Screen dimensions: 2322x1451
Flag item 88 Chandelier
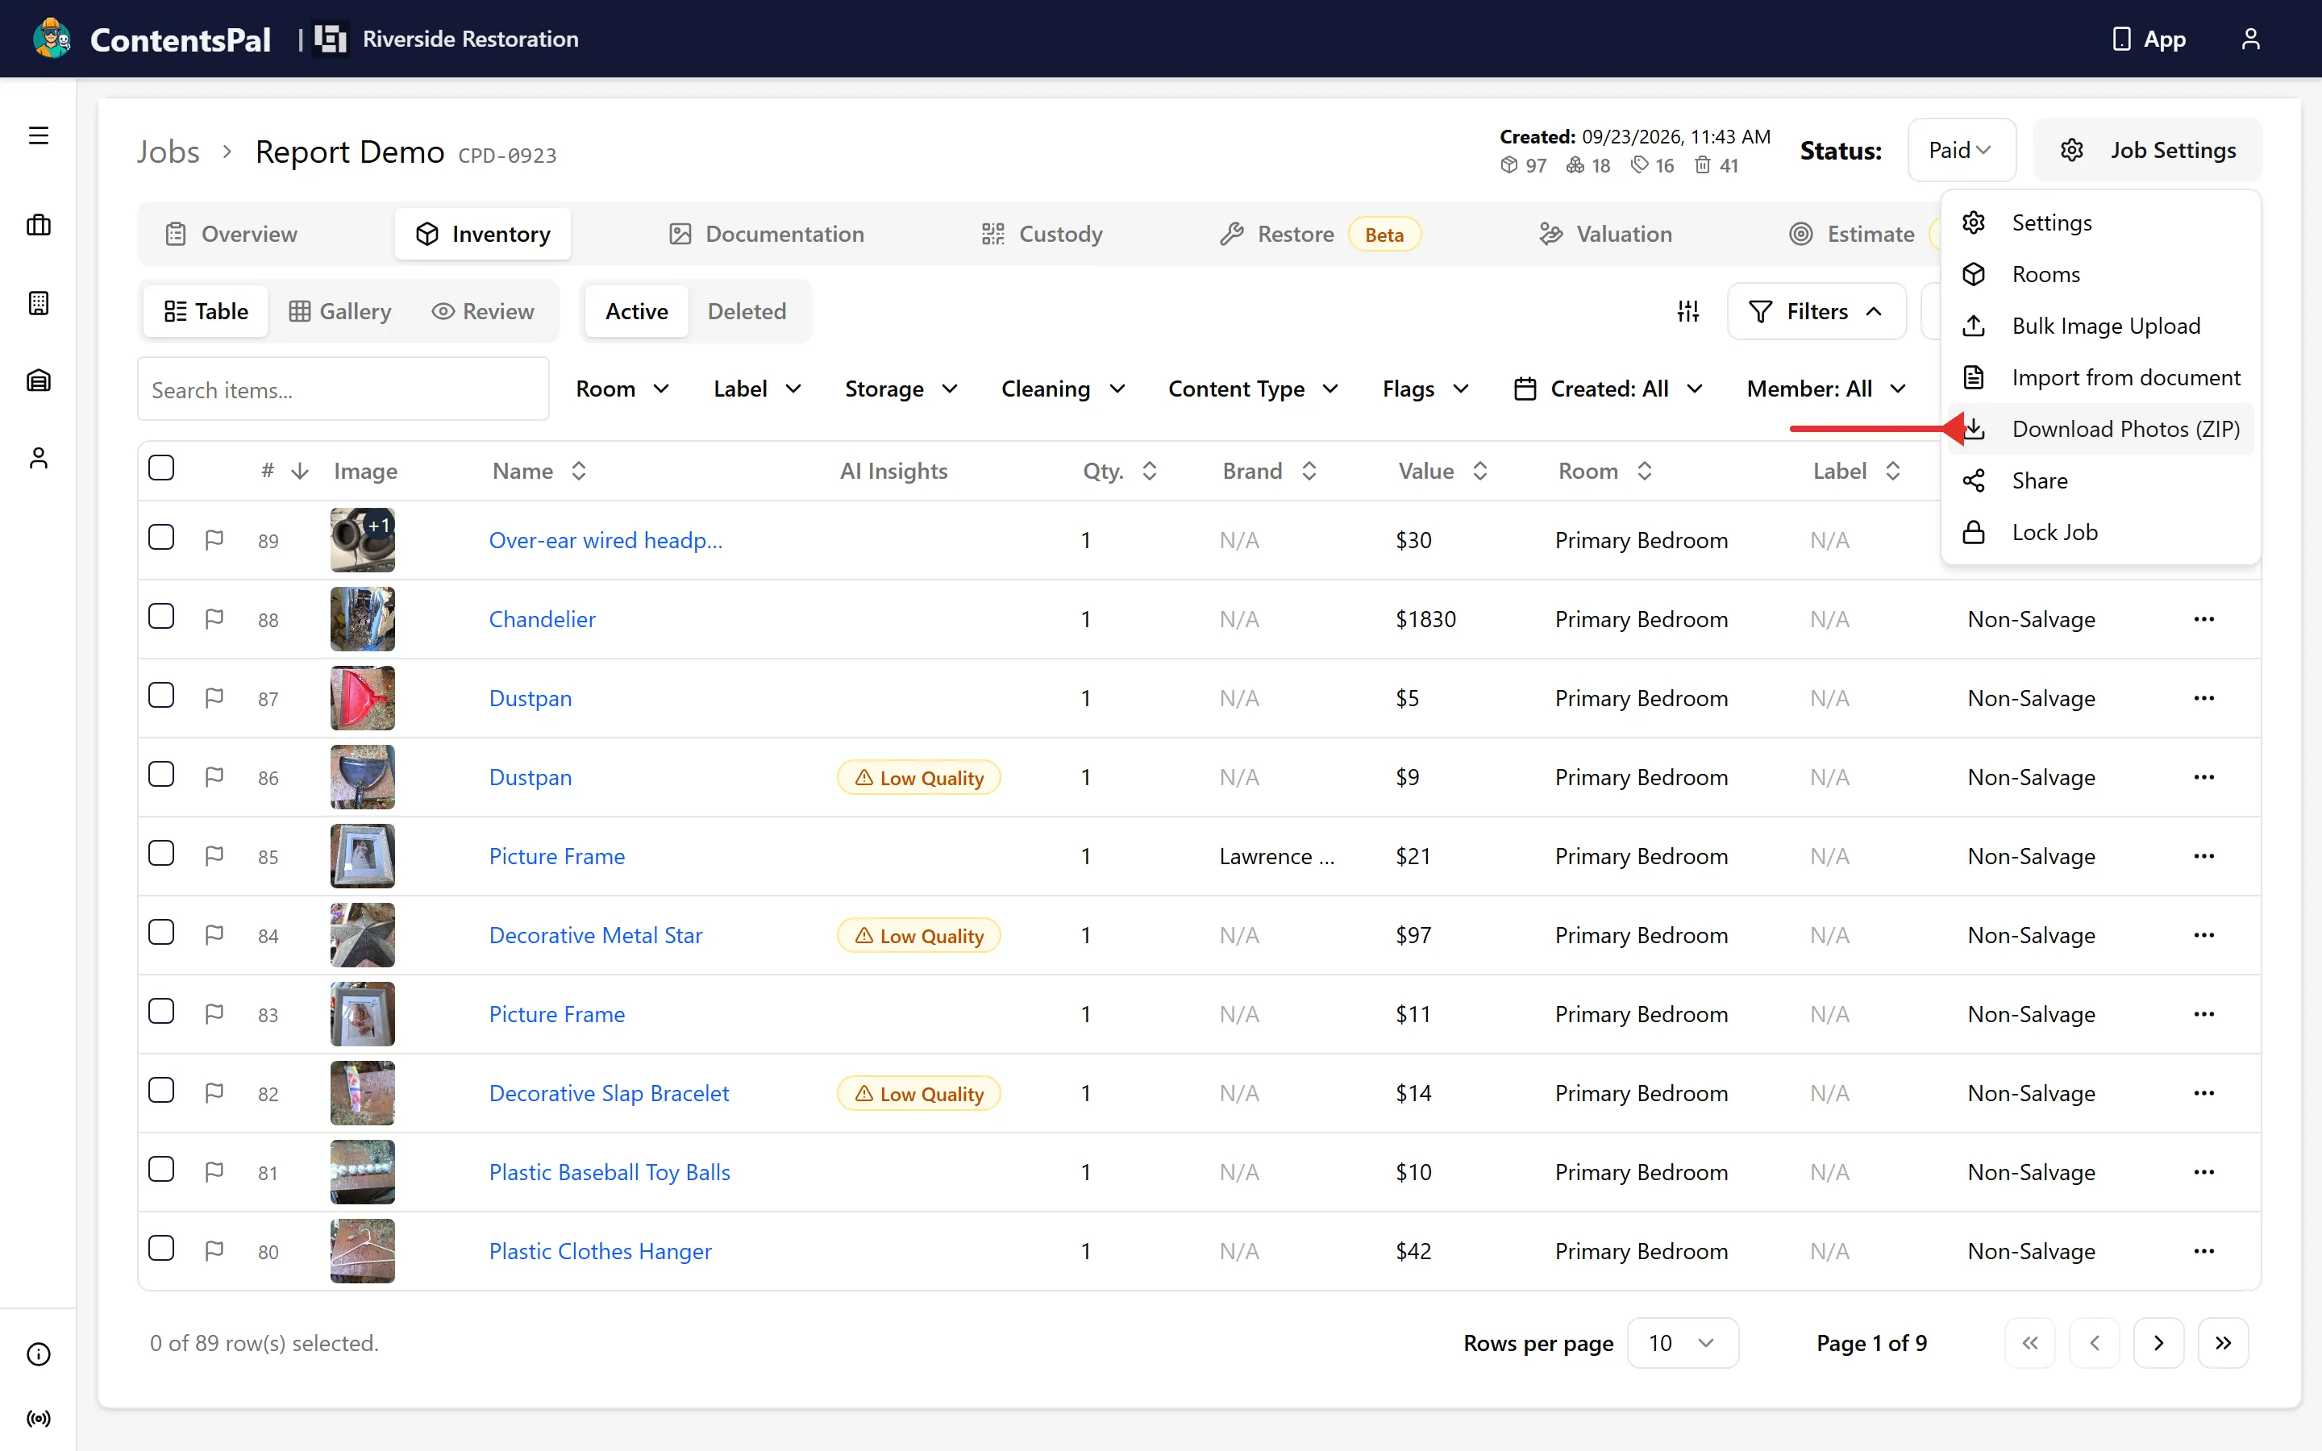tap(214, 619)
